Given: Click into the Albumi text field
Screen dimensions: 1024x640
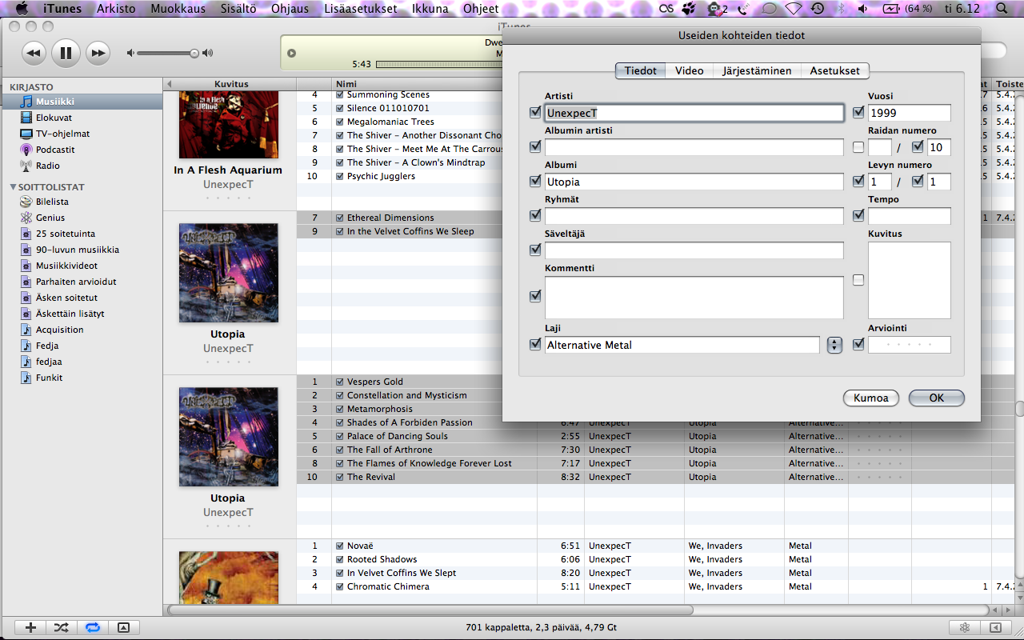Looking at the screenshot, I should pyautogui.click(x=694, y=182).
